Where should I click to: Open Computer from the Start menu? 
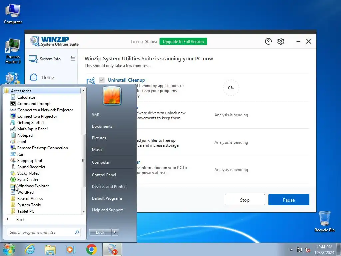point(101,162)
